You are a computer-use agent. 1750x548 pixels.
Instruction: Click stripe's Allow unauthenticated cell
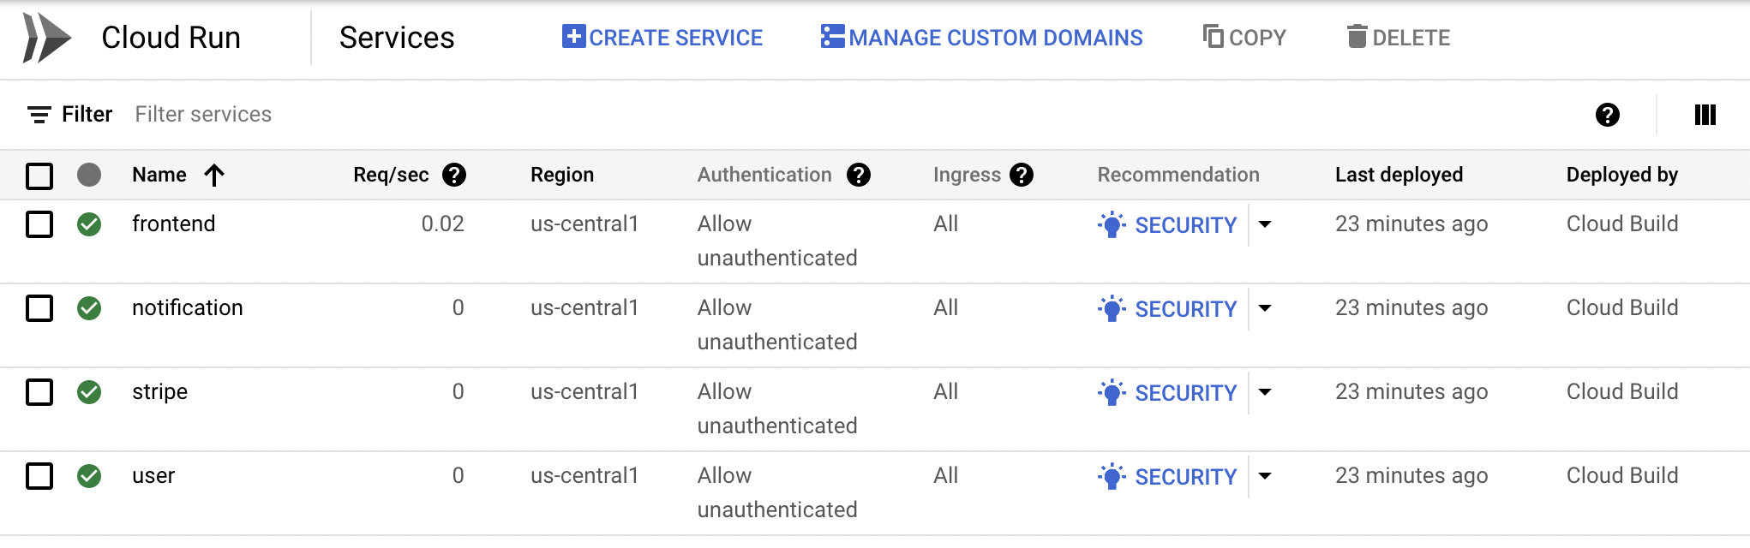click(x=777, y=408)
